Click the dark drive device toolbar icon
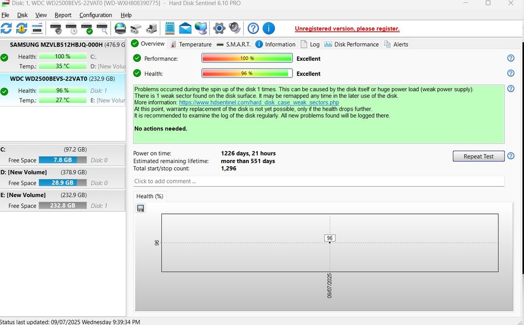Image resolution: width=524 pixels, height=325 pixels. [x=151, y=28]
